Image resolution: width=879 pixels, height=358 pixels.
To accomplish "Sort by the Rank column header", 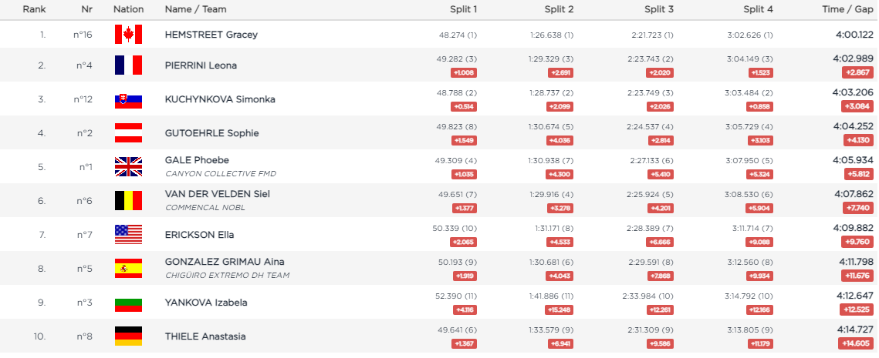I will point(32,9).
